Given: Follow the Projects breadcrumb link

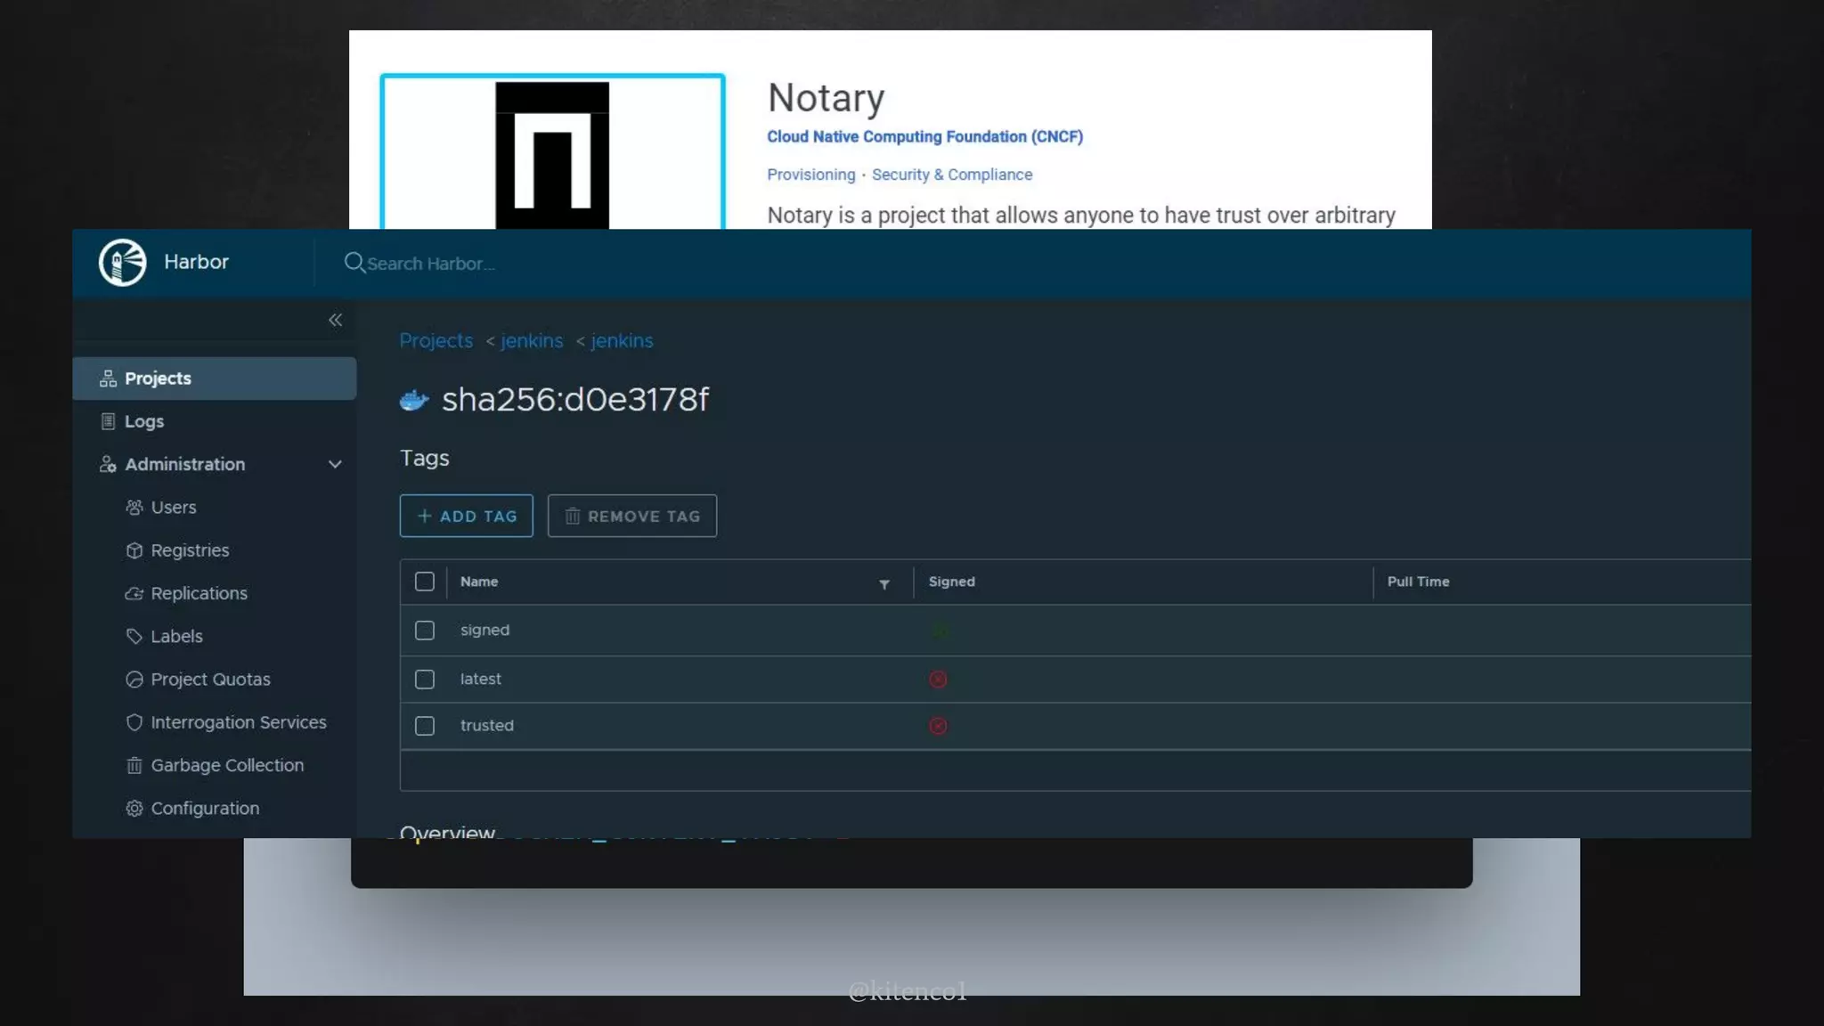Looking at the screenshot, I should (436, 341).
